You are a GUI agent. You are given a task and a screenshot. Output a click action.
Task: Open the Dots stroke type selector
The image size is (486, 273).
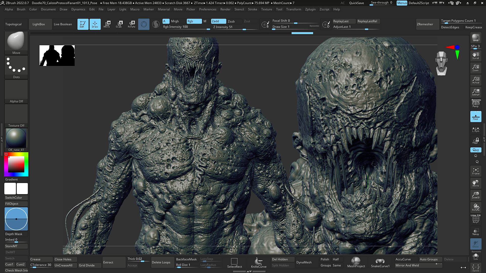point(16,67)
